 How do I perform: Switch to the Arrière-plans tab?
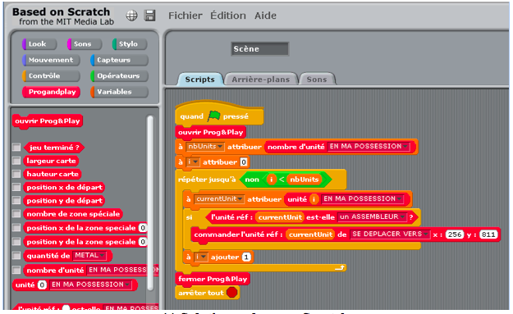coord(261,80)
